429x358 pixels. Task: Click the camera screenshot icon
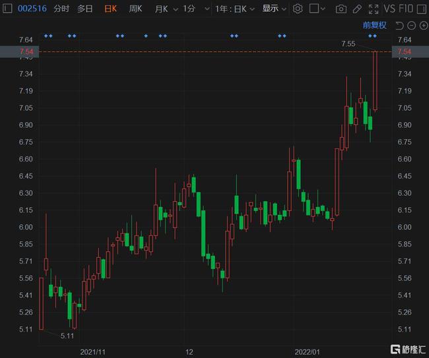(x=341, y=9)
